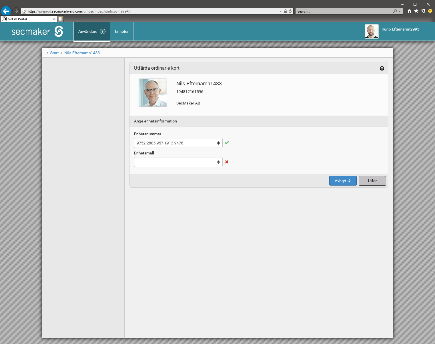Click the search magnifier icon
This screenshot has width=435, height=344.
pos(395,11)
